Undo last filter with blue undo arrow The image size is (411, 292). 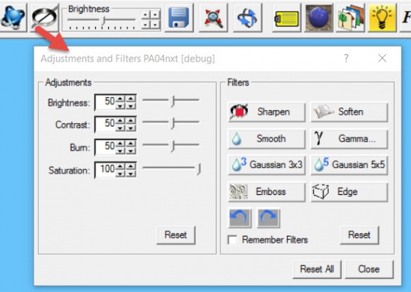(240, 218)
